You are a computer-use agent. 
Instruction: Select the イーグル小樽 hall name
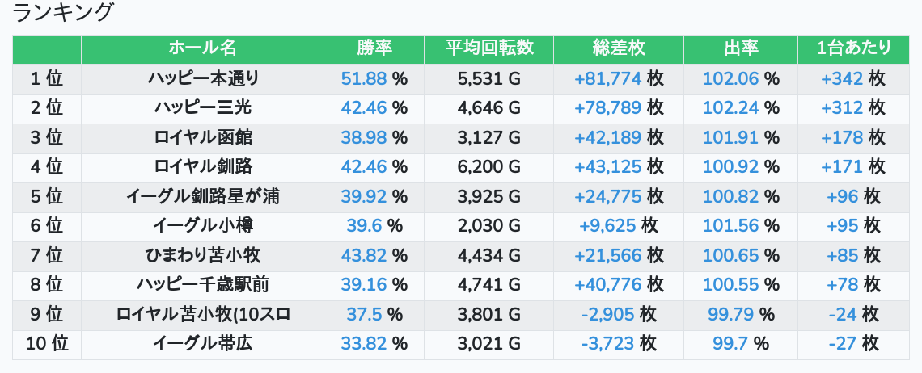tap(203, 226)
